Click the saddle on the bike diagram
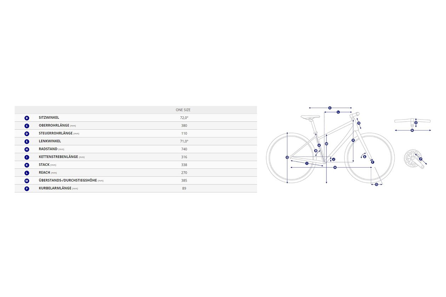 click(310, 117)
